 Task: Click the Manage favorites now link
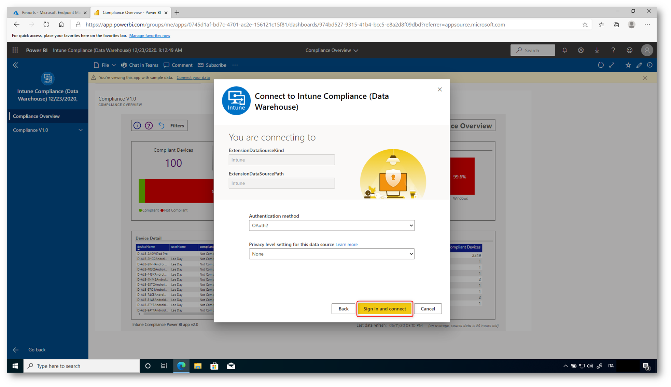[150, 36]
